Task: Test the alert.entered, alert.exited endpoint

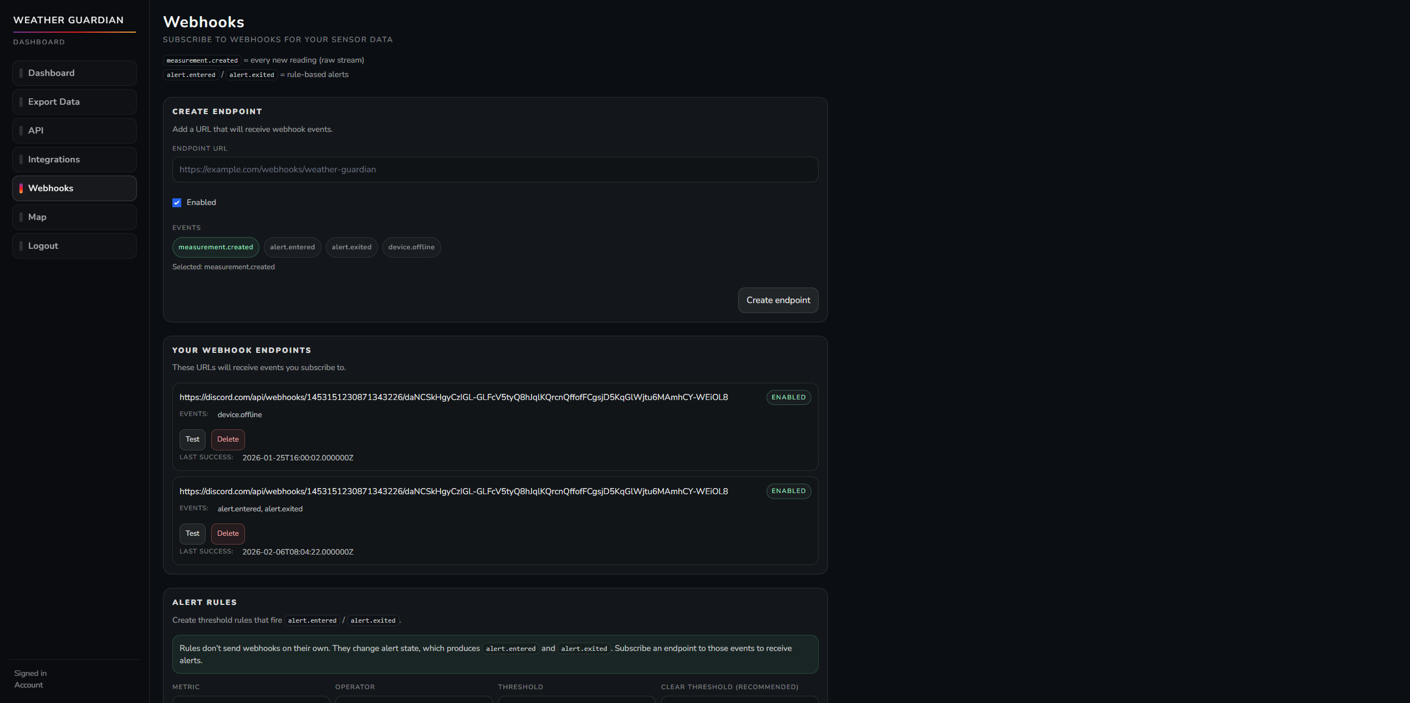Action: (x=192, y=533)
